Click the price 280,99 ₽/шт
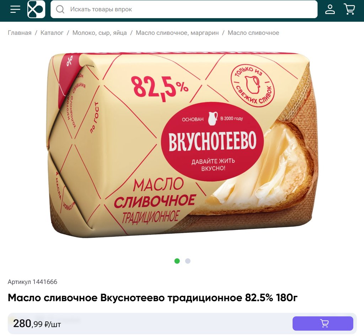 [37, 324]
